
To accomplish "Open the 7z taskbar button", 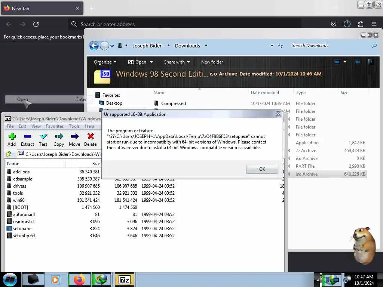I will click(x=125, y=280).
